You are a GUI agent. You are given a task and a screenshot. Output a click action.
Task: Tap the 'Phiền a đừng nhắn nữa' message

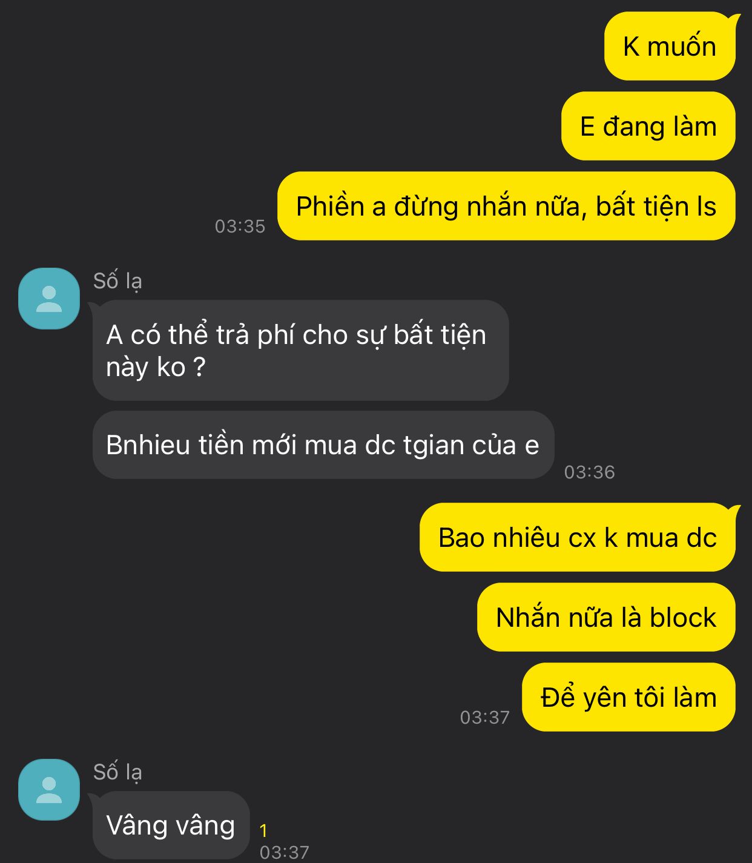(506, 206)
